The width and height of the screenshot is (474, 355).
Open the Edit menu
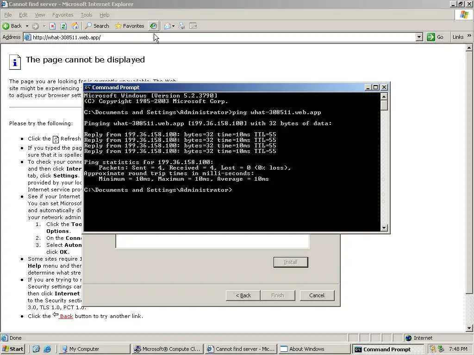click(23, 15)
